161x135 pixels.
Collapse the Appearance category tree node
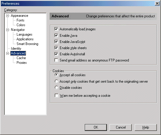click(7, 16)
